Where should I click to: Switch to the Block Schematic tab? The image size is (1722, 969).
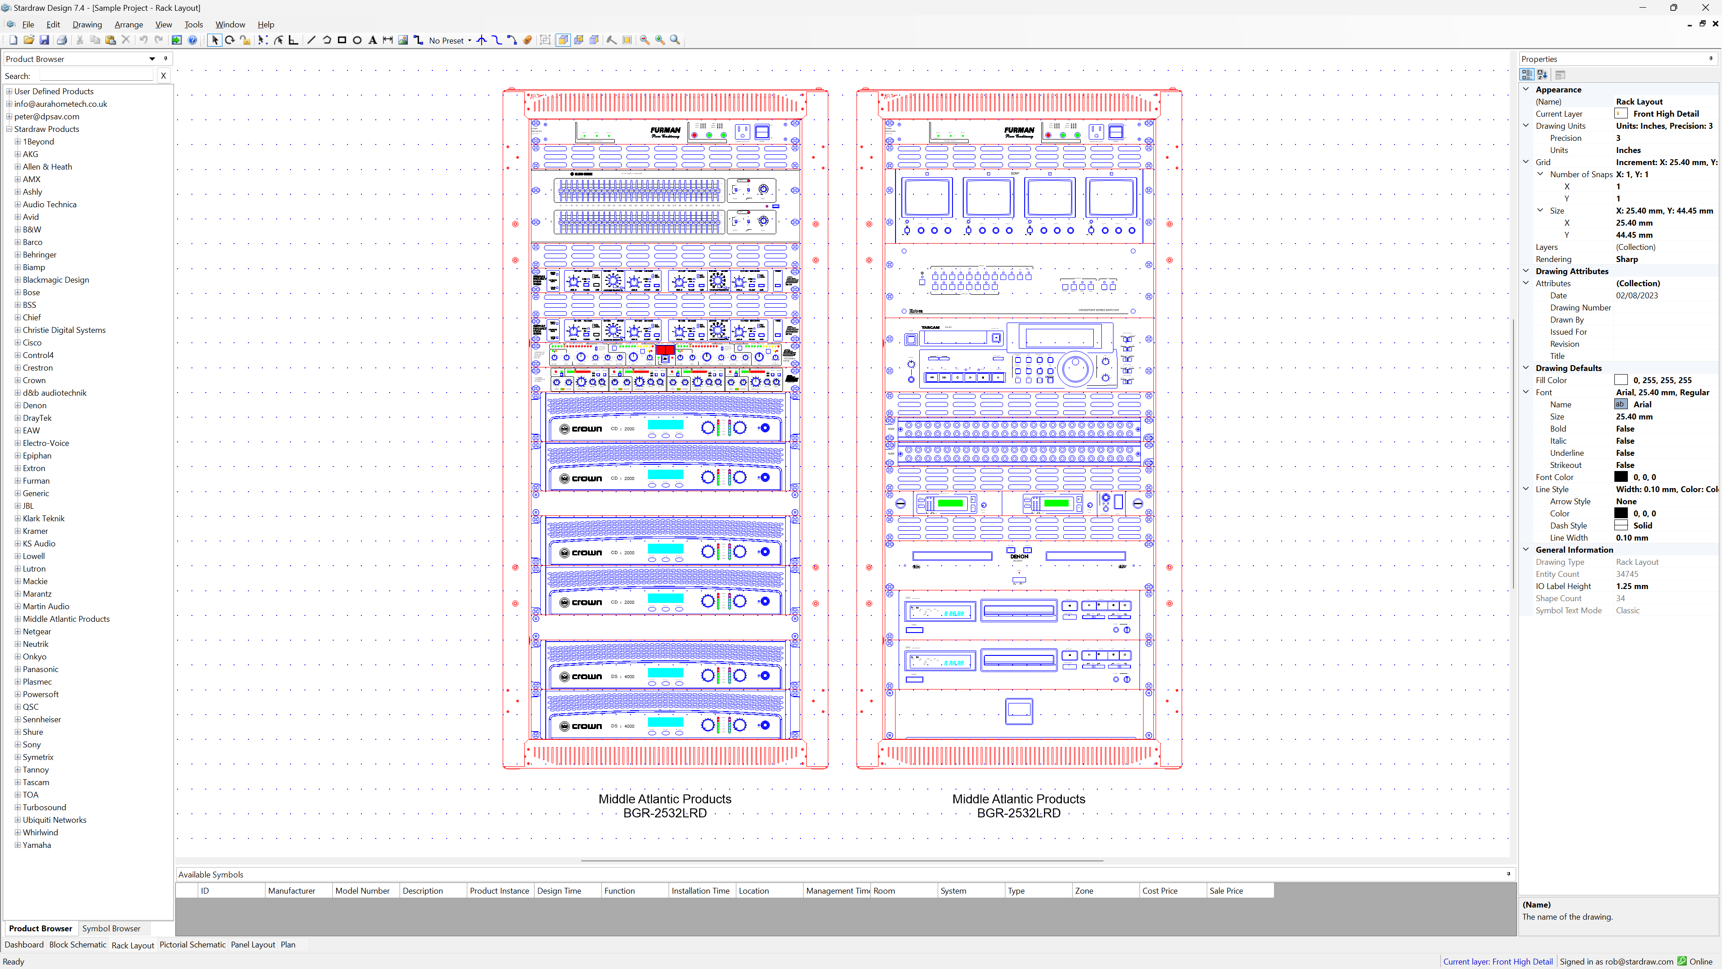78,944
